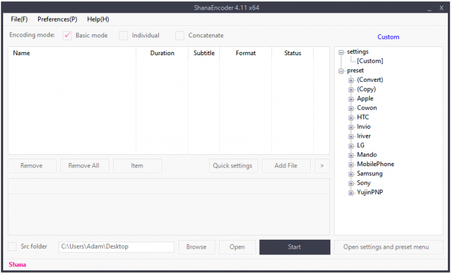Click the > arrow button beside Add File
The height and width of the screenshot is (274, 451).
tap(322, 166)
